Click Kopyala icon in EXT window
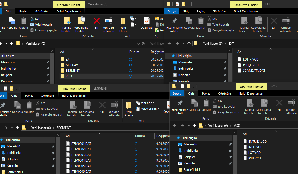Image resolution: width=298 pixels, height=174 pixels. [189, 21]
